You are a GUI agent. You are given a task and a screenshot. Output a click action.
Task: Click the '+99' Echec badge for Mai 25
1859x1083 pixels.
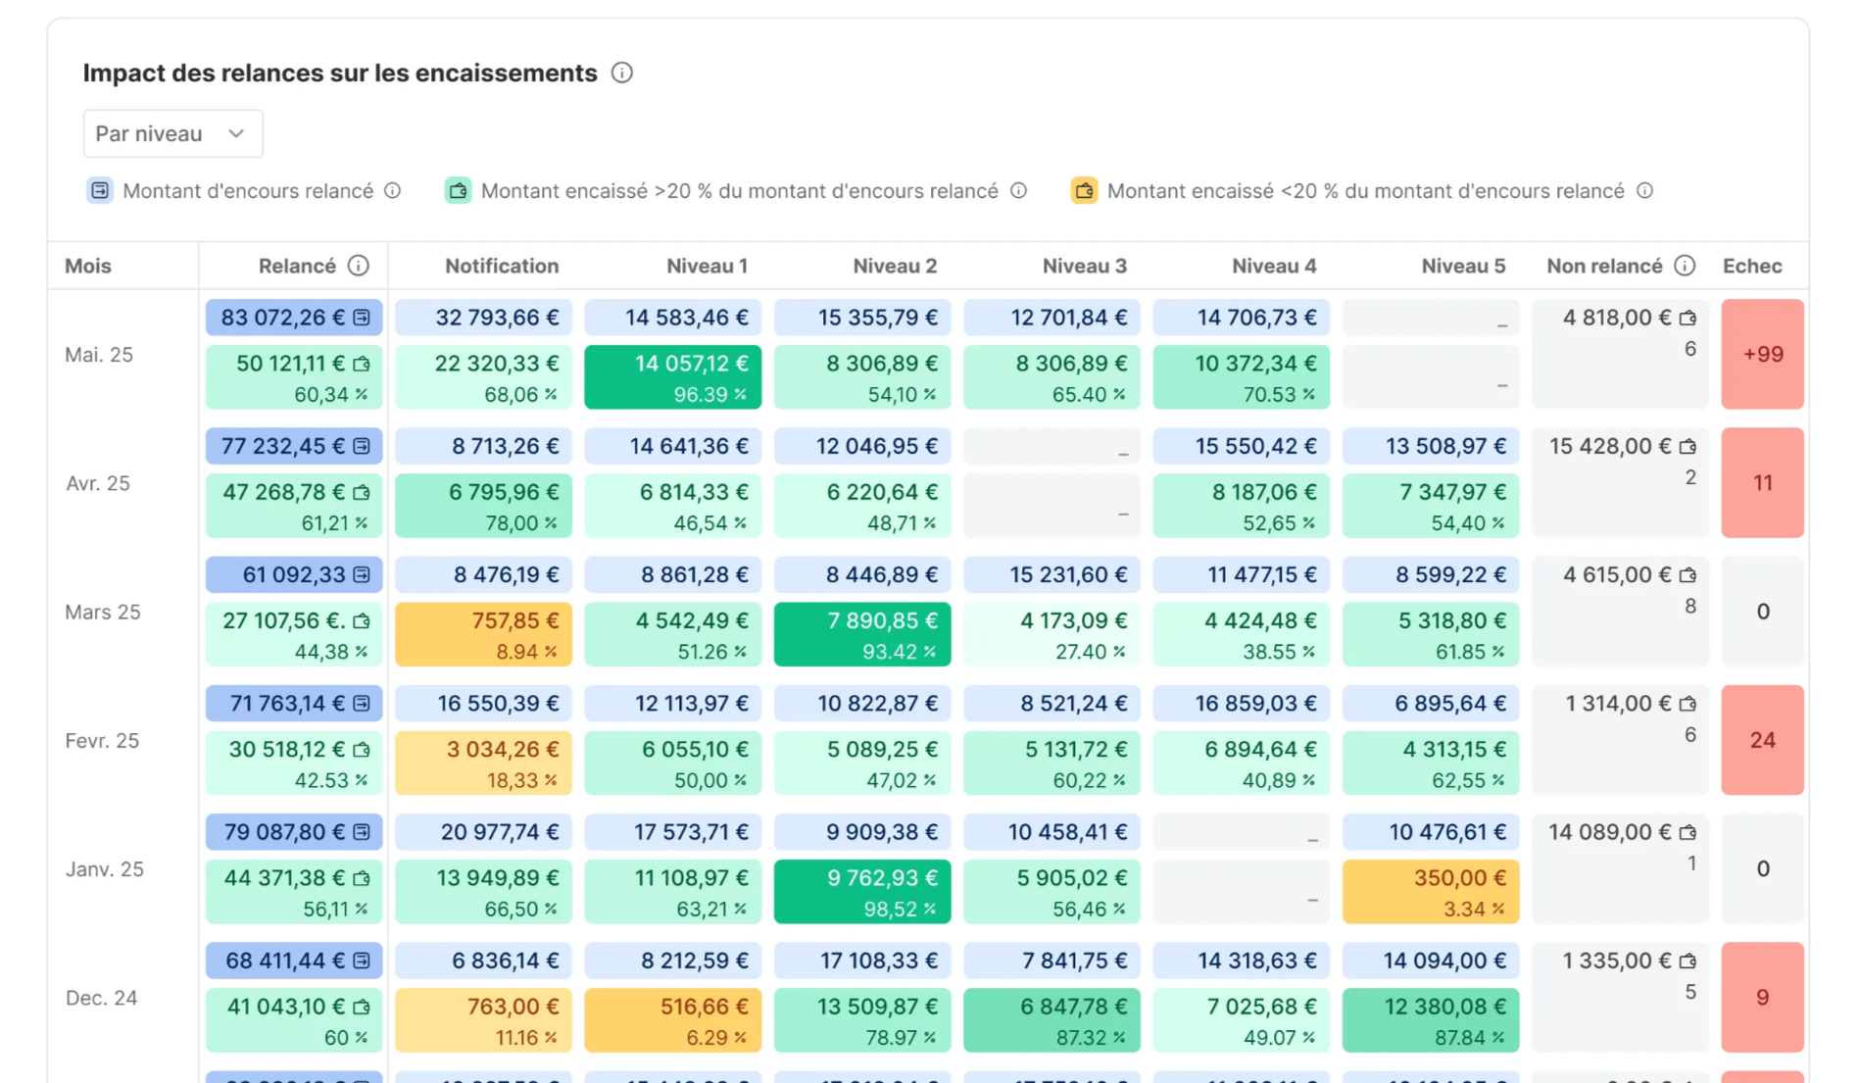point(1763,355)
